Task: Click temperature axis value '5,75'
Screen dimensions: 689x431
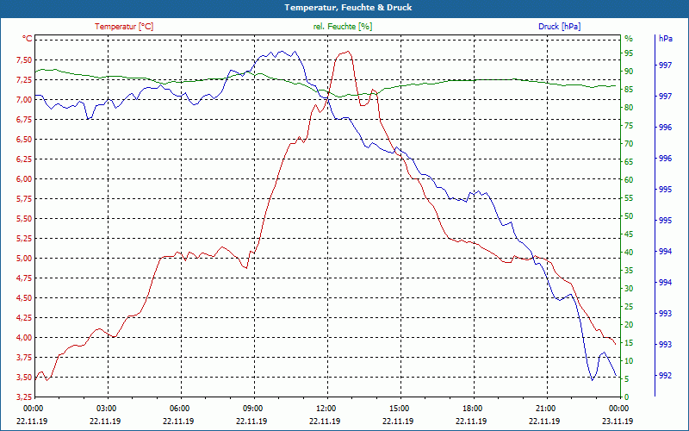Action: pyautogui.click(x=24, y=199)
